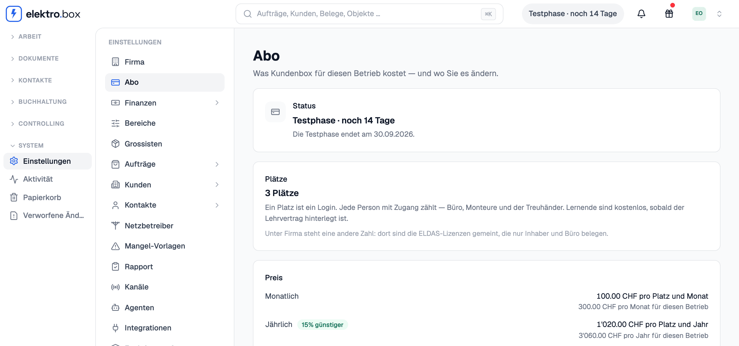Screen dimensions: 739x346
Task: Click the elektro.box lightning logo
Action: [14, 14]
